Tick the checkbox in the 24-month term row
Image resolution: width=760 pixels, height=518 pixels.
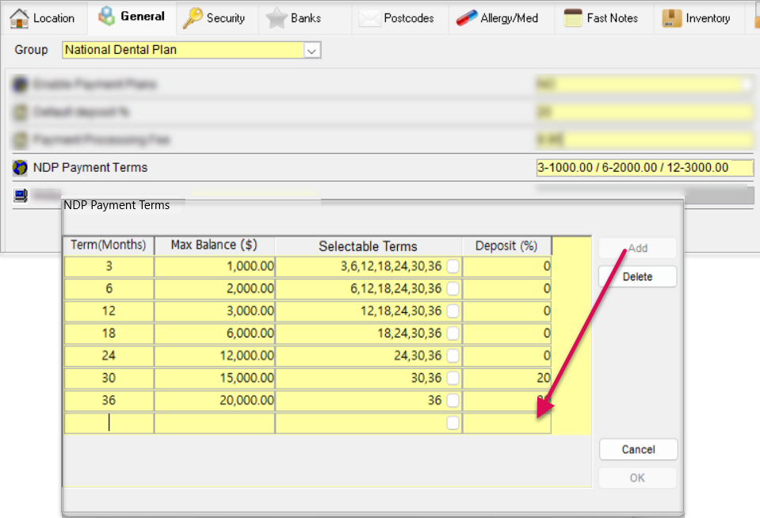point(453,356)
